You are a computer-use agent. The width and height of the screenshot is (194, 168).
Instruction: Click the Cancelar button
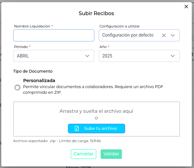click(x=83, y=154)
